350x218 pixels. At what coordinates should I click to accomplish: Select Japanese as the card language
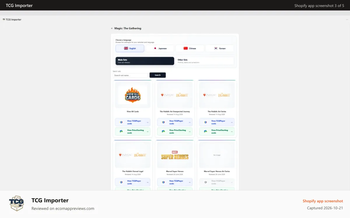[x=160, y=48]
